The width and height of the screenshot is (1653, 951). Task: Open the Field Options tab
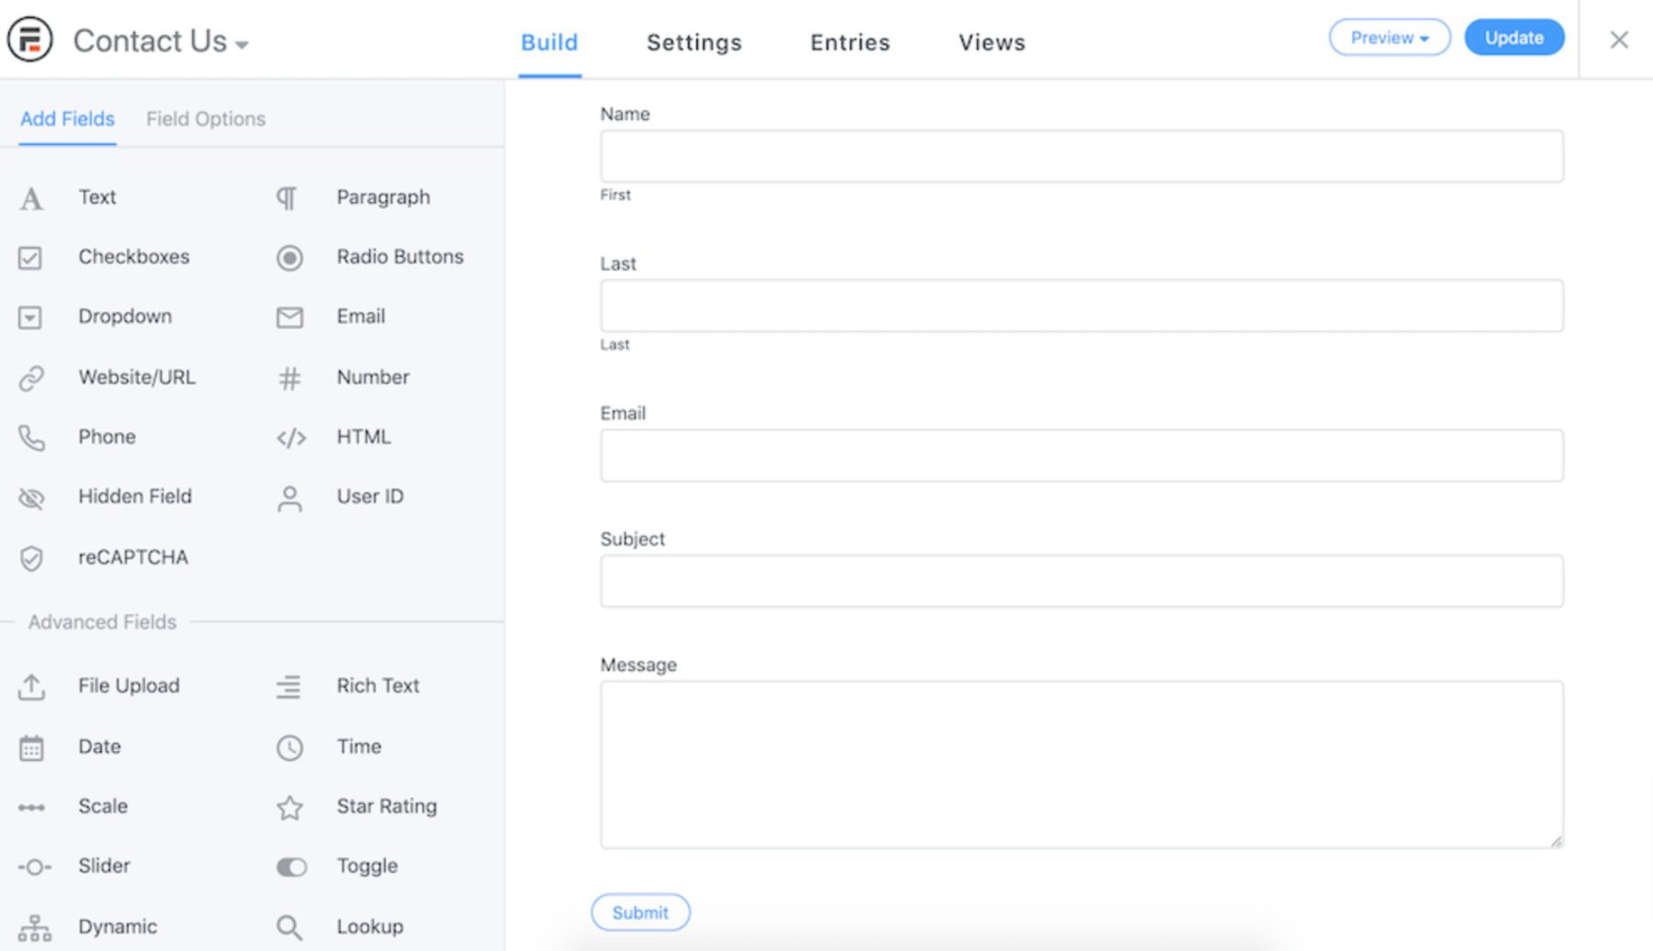(x=205, y=118)
